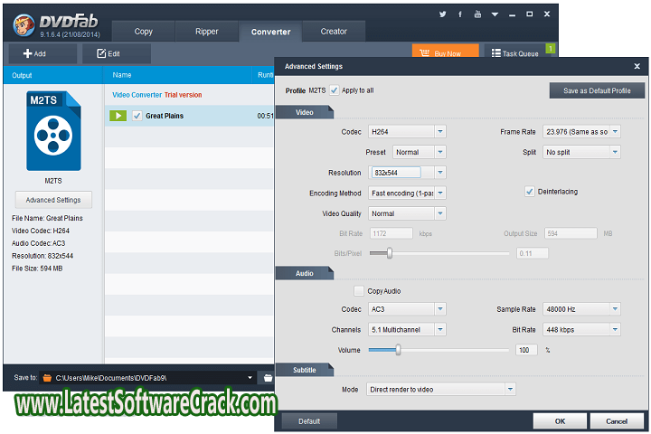Click the Resolution 832x544 input field

pos(396,173)
